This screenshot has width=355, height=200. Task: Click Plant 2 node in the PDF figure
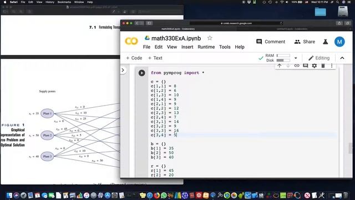47,136
